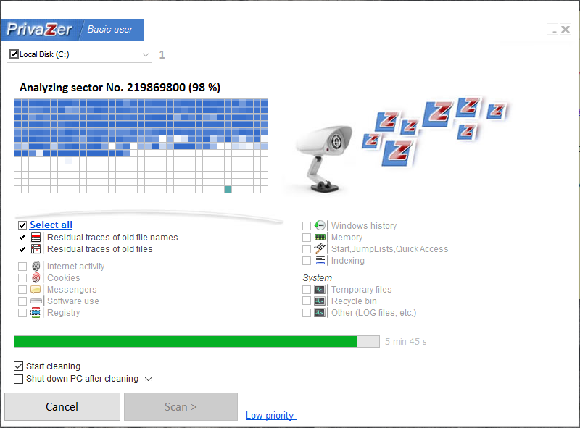This screenshot has height=428, width=580.
Task: Enable the Internet activity checkbox
Action: coord(22,267)
